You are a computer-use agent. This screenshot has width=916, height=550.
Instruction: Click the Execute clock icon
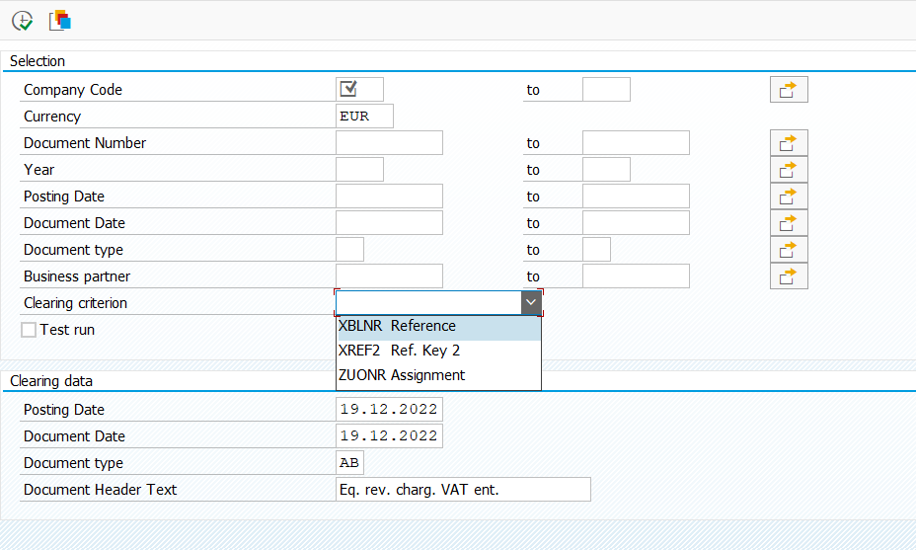[22, 21]
